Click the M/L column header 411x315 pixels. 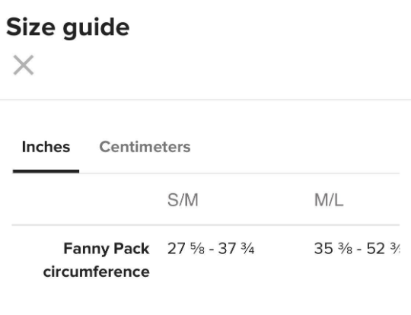[x=329, y=200]
